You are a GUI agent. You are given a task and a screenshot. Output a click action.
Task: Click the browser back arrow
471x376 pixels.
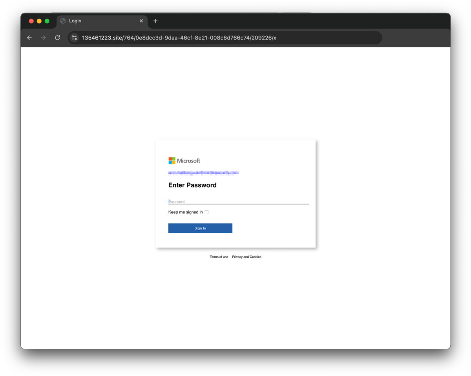29,38
